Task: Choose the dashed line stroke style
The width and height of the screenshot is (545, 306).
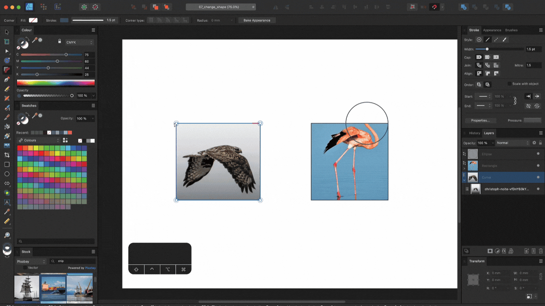Action: 496,40
